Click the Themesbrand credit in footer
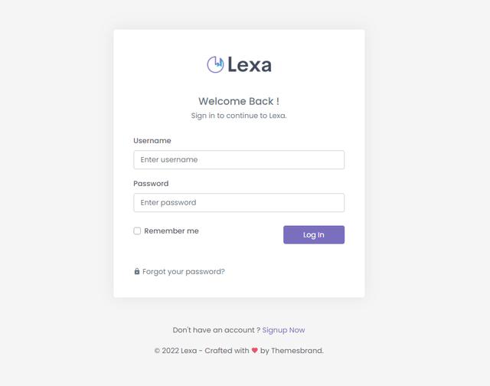The image size is (490, 386). click(x=297, y=351)
